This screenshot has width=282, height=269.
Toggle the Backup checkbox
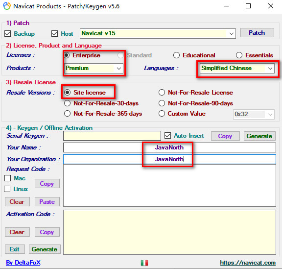tap(7, 33)
